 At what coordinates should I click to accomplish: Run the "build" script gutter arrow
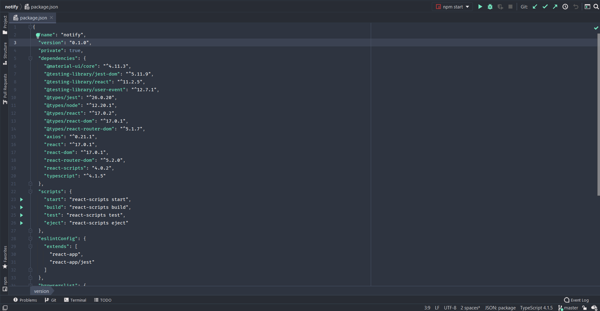(x=22, y=207)
